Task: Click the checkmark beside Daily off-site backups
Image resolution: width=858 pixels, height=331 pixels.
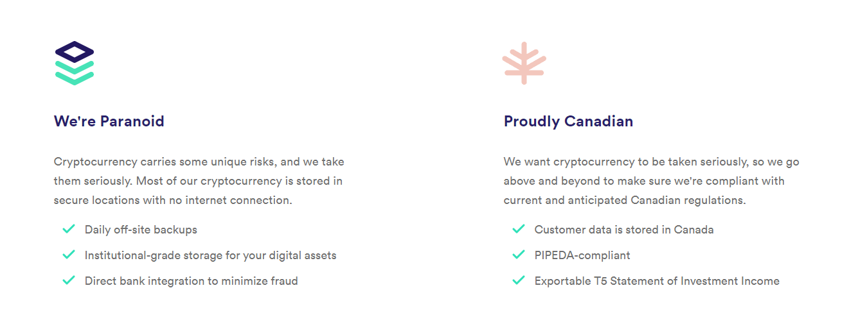Action: click(69, 229)
